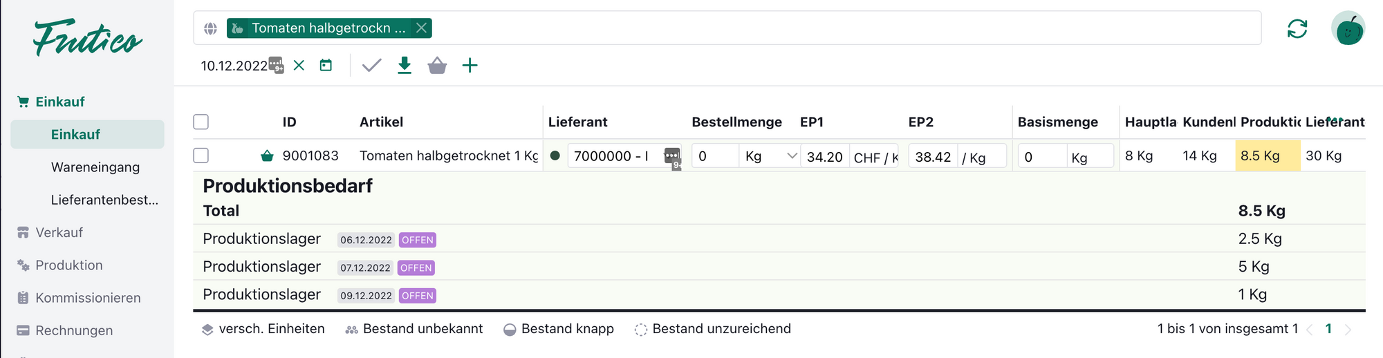Click the Lieferant input field 7000000
The height and width of the screenshot is (358, 1383).
pyautogui.click(x=613, y=156)
